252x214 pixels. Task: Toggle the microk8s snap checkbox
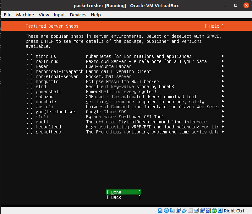pyautogui.click(x=30, y=56)
